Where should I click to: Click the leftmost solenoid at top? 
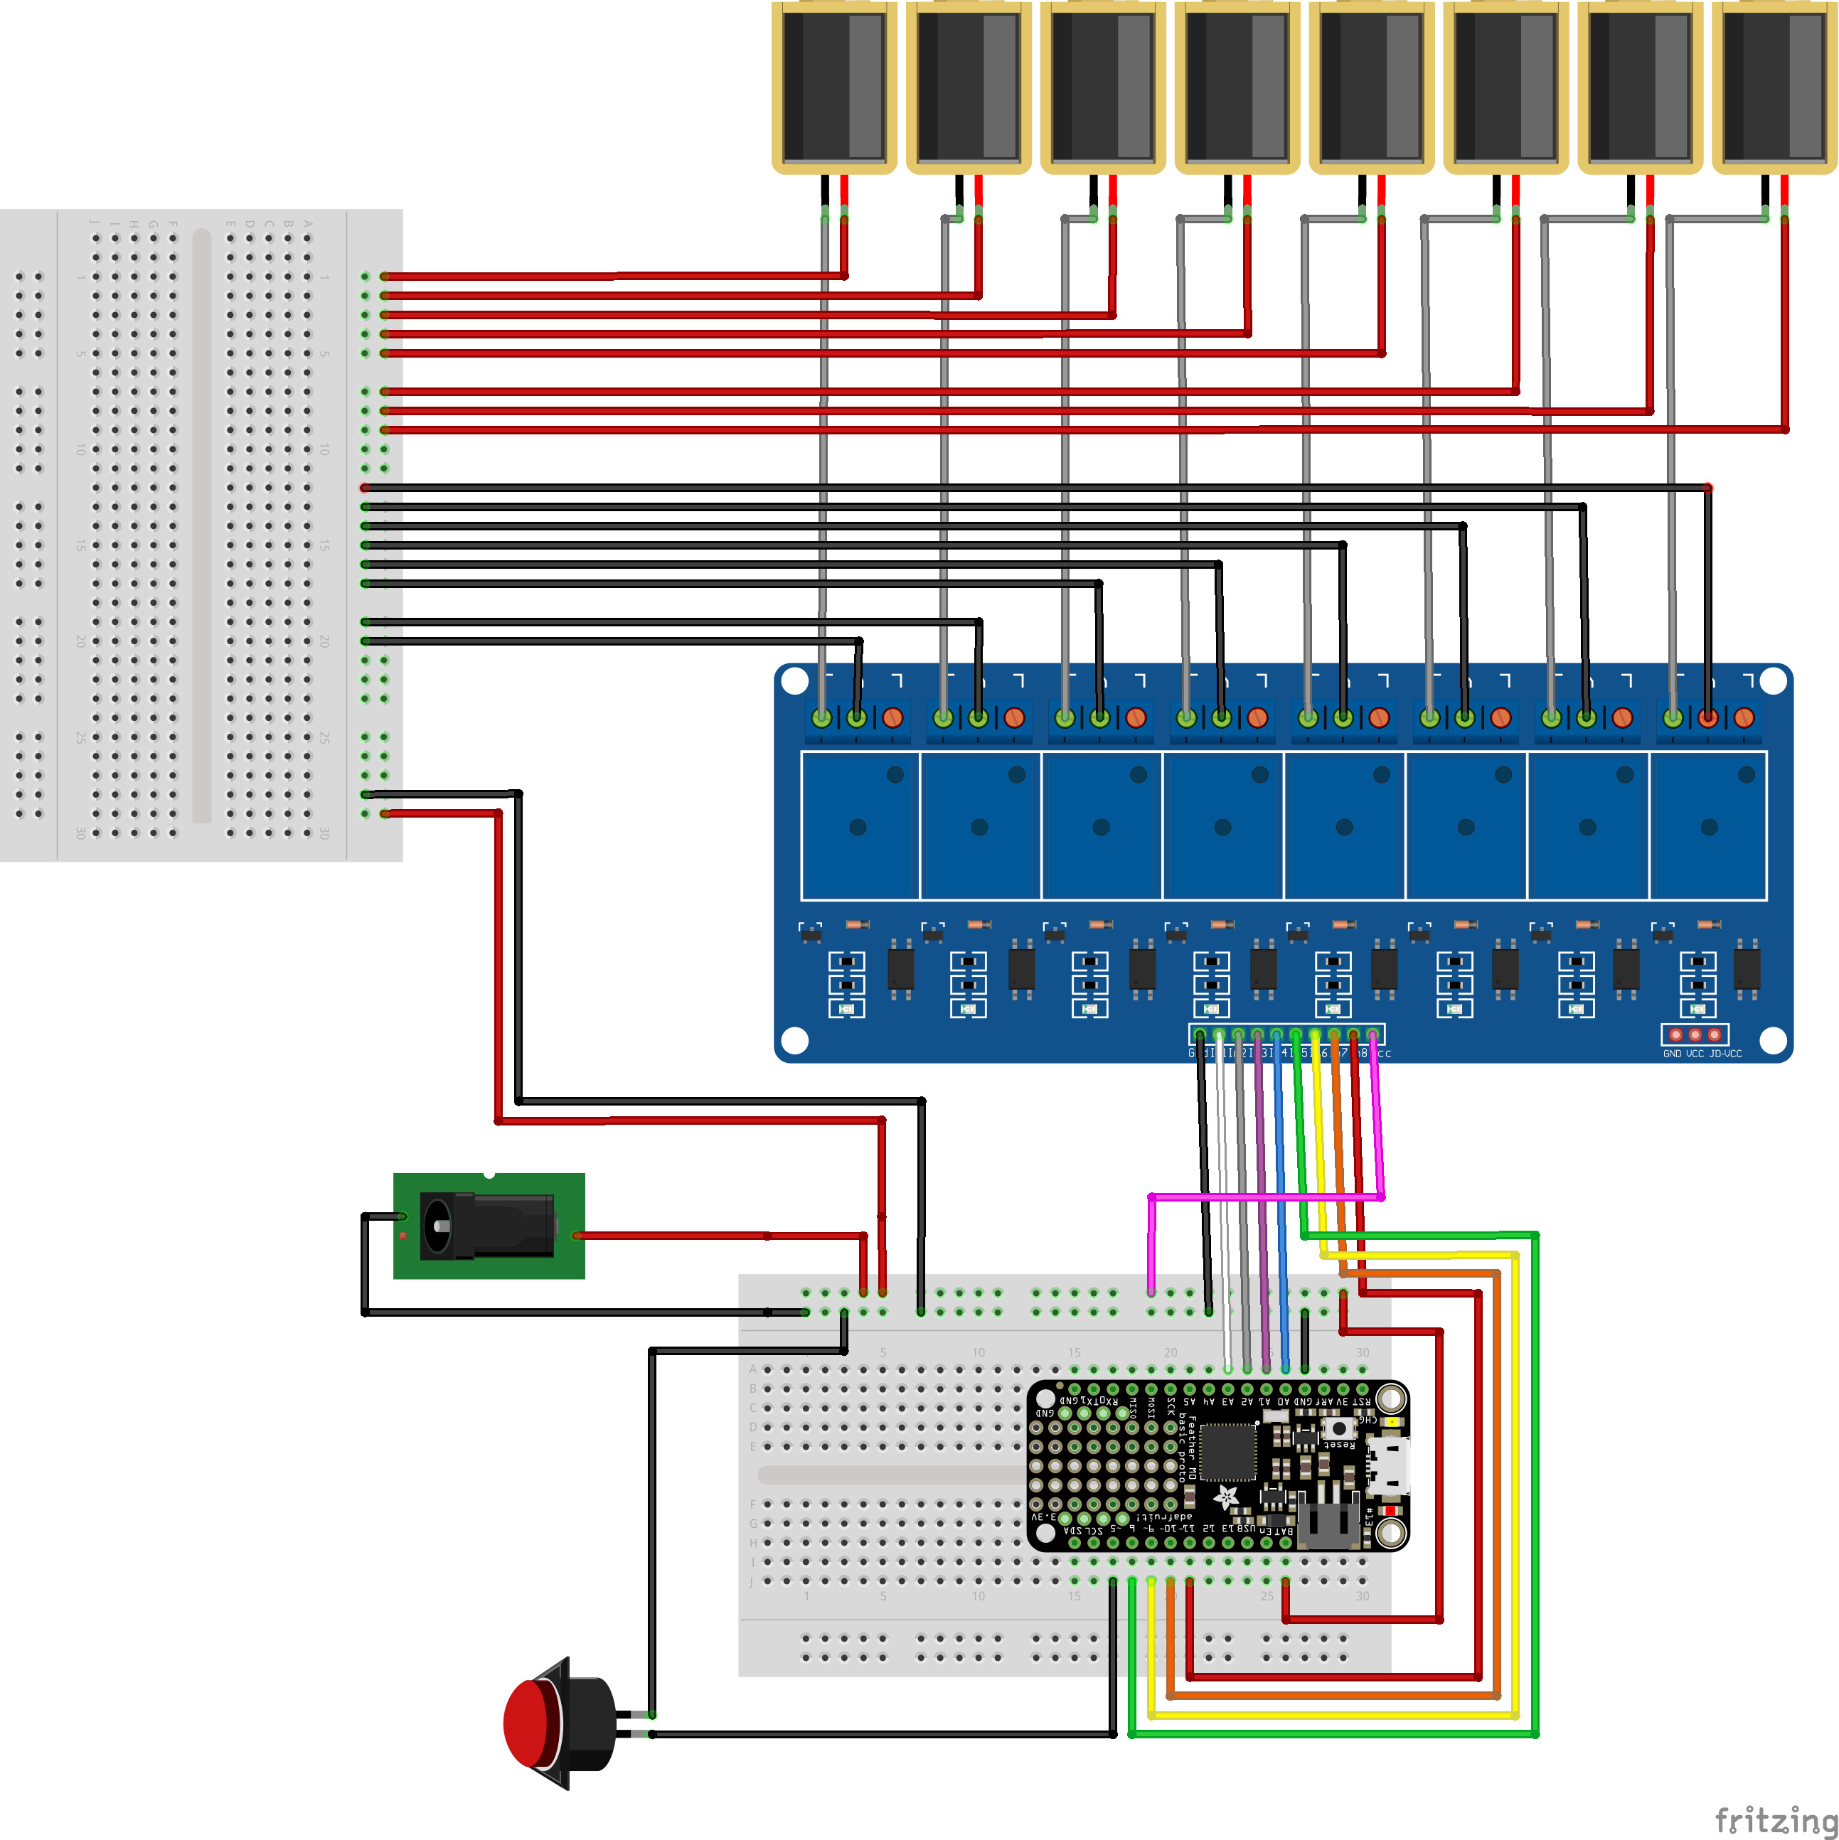coord(833,87)
